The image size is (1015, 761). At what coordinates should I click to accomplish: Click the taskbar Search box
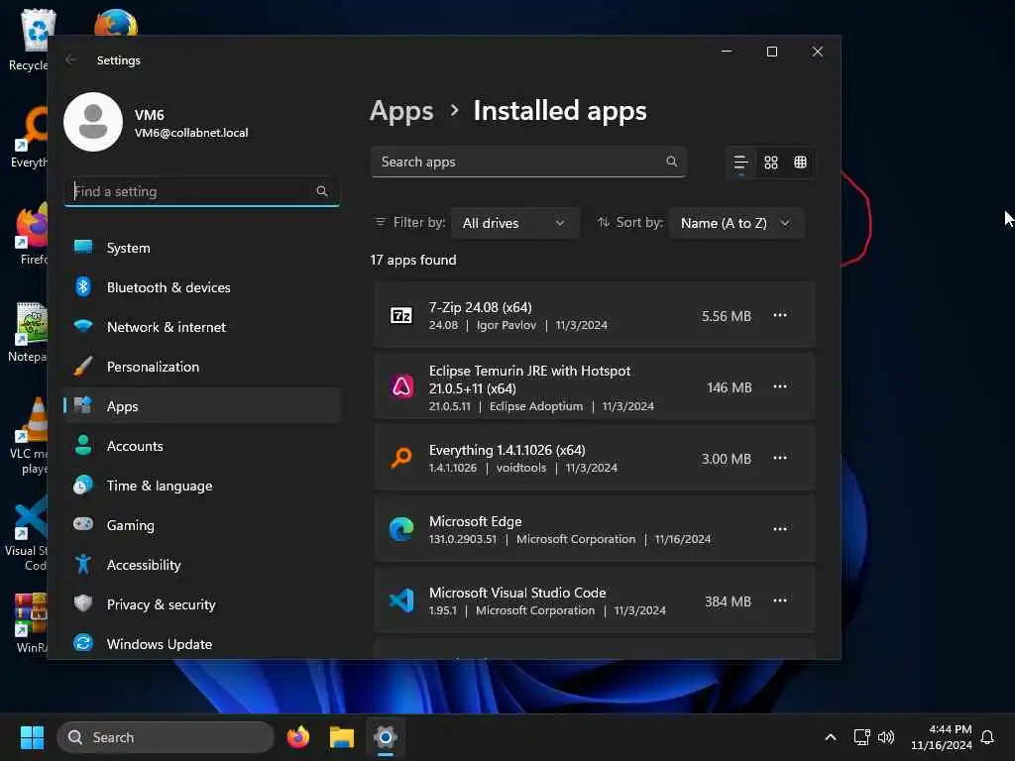166,737
